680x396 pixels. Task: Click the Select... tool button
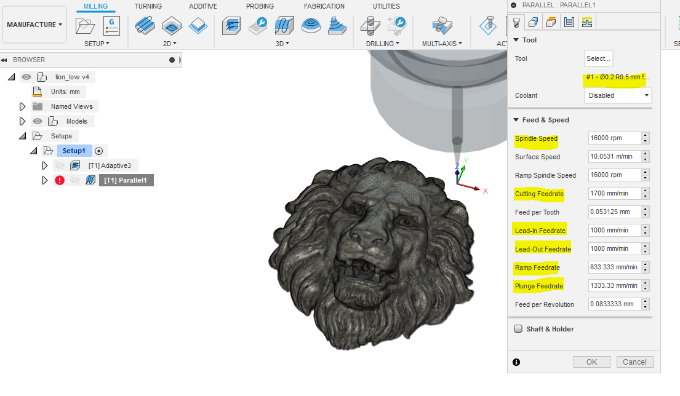click(598, 58)
